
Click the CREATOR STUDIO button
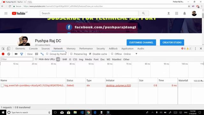[172, 42]
